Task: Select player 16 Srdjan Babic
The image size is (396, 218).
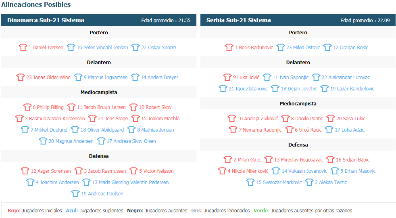Action: [x=352, y=160]
